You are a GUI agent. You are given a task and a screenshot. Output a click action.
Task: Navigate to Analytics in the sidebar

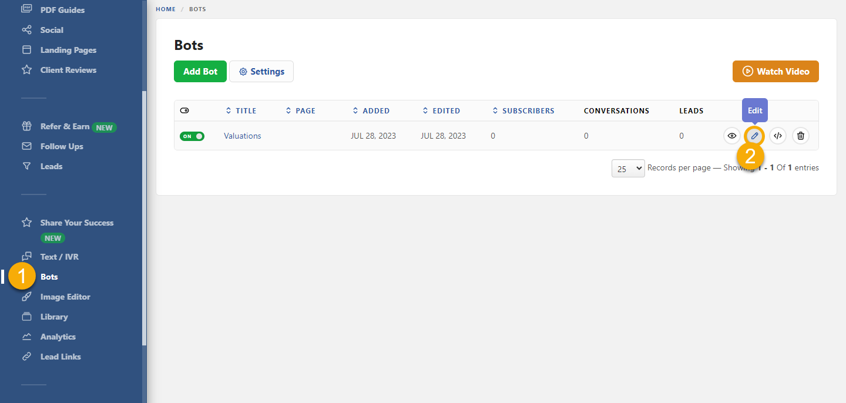pos(58,337)
